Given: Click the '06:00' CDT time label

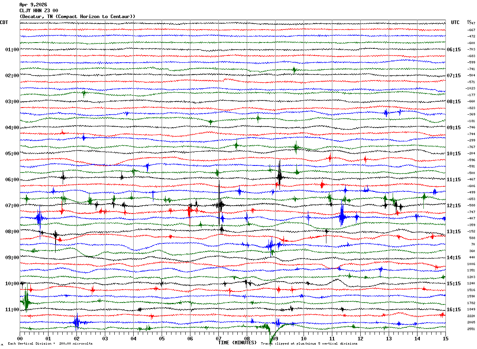Looking at the screenshot, I should click(x=12, y=180).
